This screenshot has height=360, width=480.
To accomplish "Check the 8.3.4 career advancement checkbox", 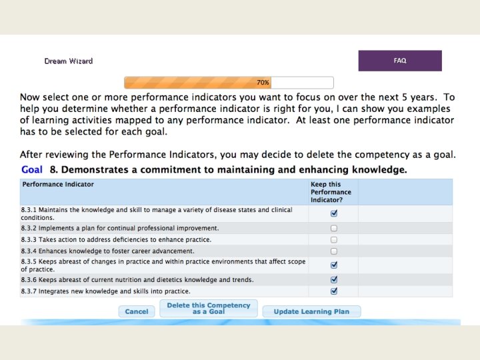I will click(334, 251).
